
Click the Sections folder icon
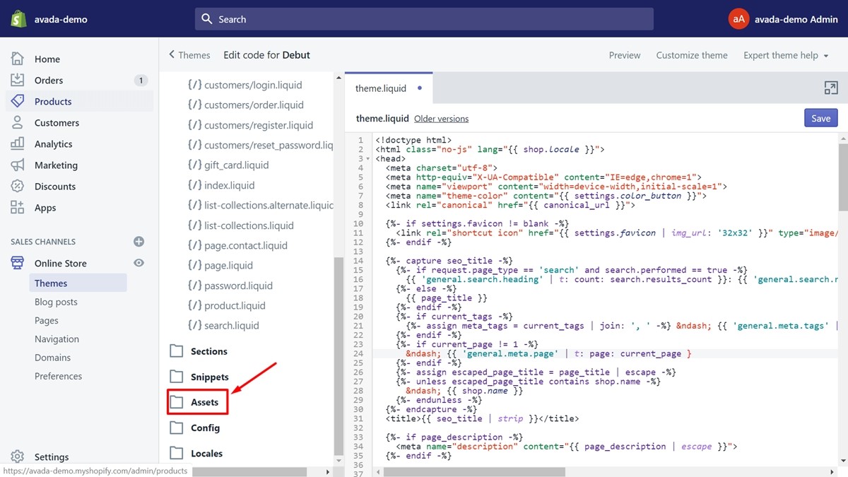[177, 351]
